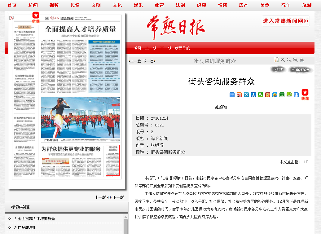This screenshot has height=234, width=321.
Task: Open the clipboard checklist icon in article toolbar
Action: (x=277, y=60)
